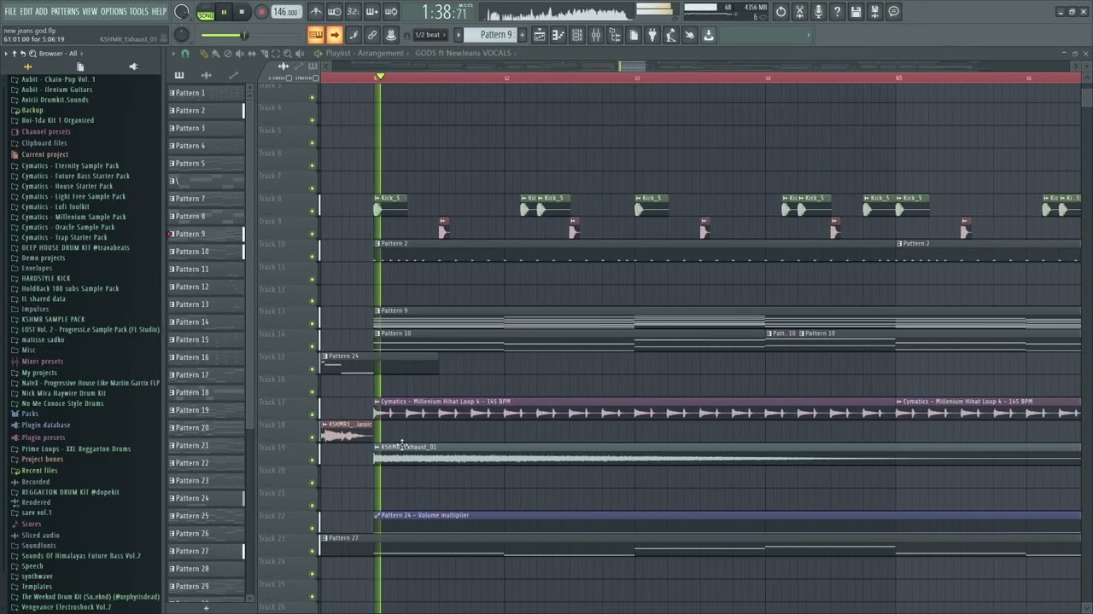Screen dimensions: 1093x614
Task: Select Pattern 24 in the pattern picker
Action: coord(206,498)
